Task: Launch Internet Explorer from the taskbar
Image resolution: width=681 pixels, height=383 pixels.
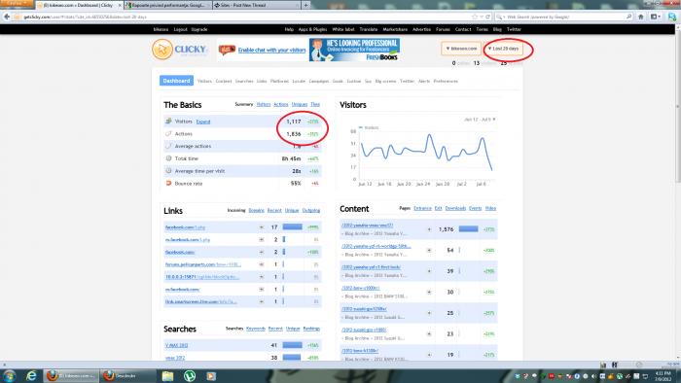Action: click(31, 375)
